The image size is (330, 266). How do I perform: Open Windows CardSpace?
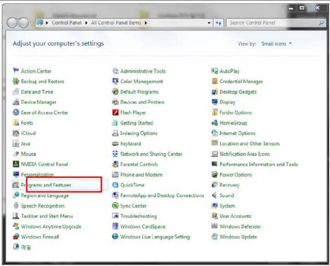coord(143,226)
